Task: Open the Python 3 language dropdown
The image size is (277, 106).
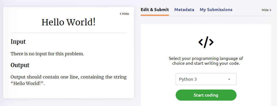Action: (206, 79)
